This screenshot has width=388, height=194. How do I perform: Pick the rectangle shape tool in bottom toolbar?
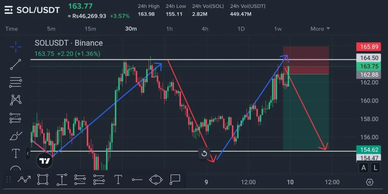point(43,179)
